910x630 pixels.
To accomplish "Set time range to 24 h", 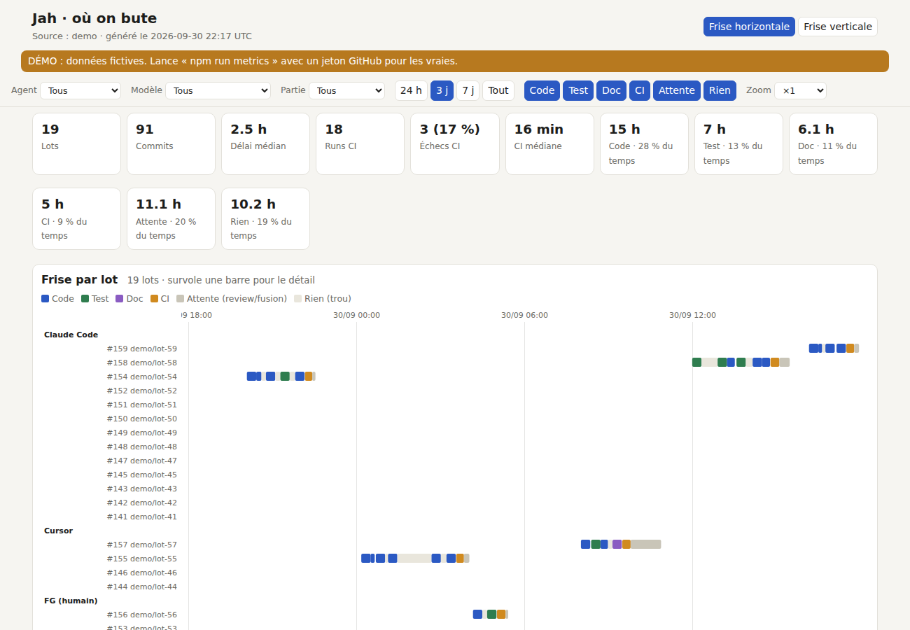I will [411, 90].
